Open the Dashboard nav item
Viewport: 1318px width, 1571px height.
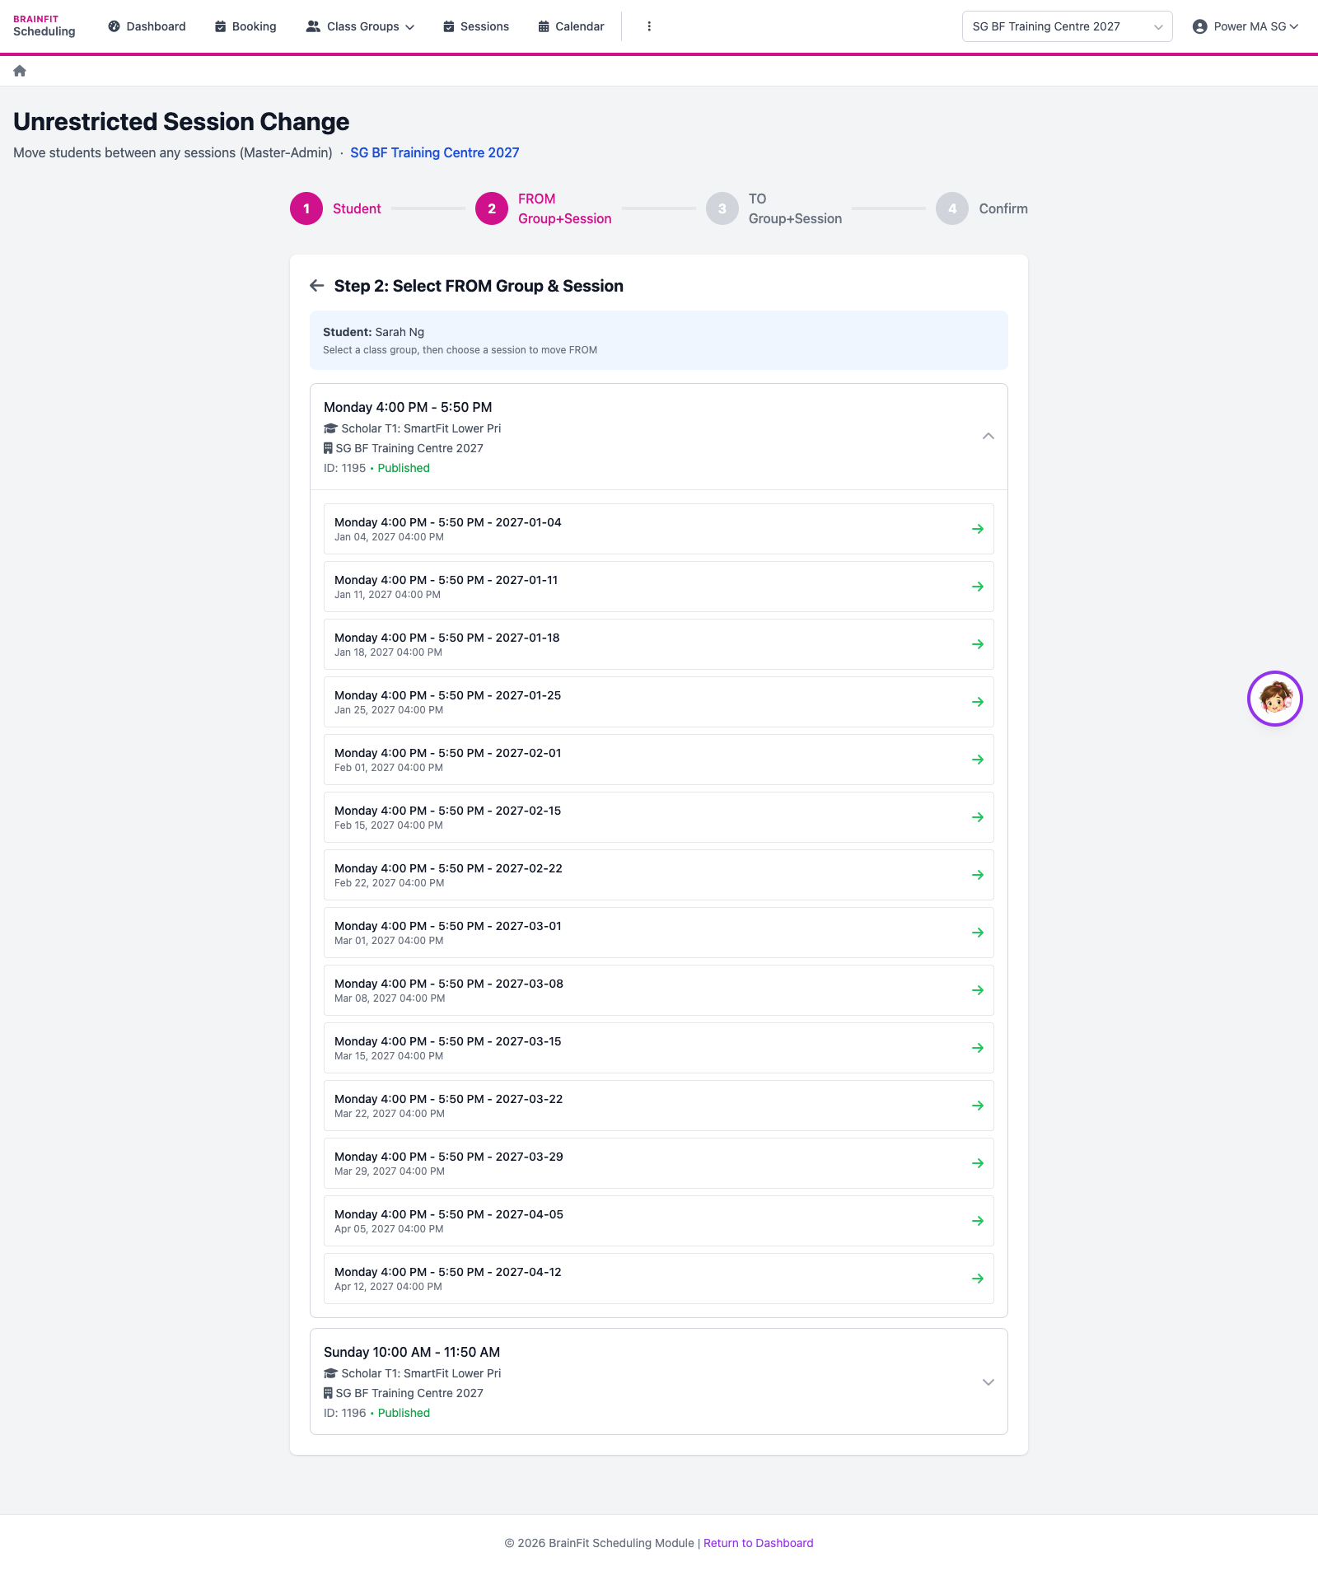coord(147,26)
